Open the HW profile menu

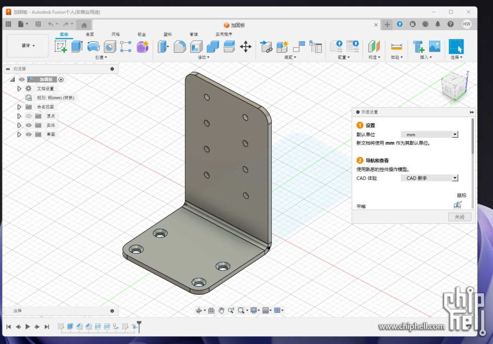pos(467,24)
